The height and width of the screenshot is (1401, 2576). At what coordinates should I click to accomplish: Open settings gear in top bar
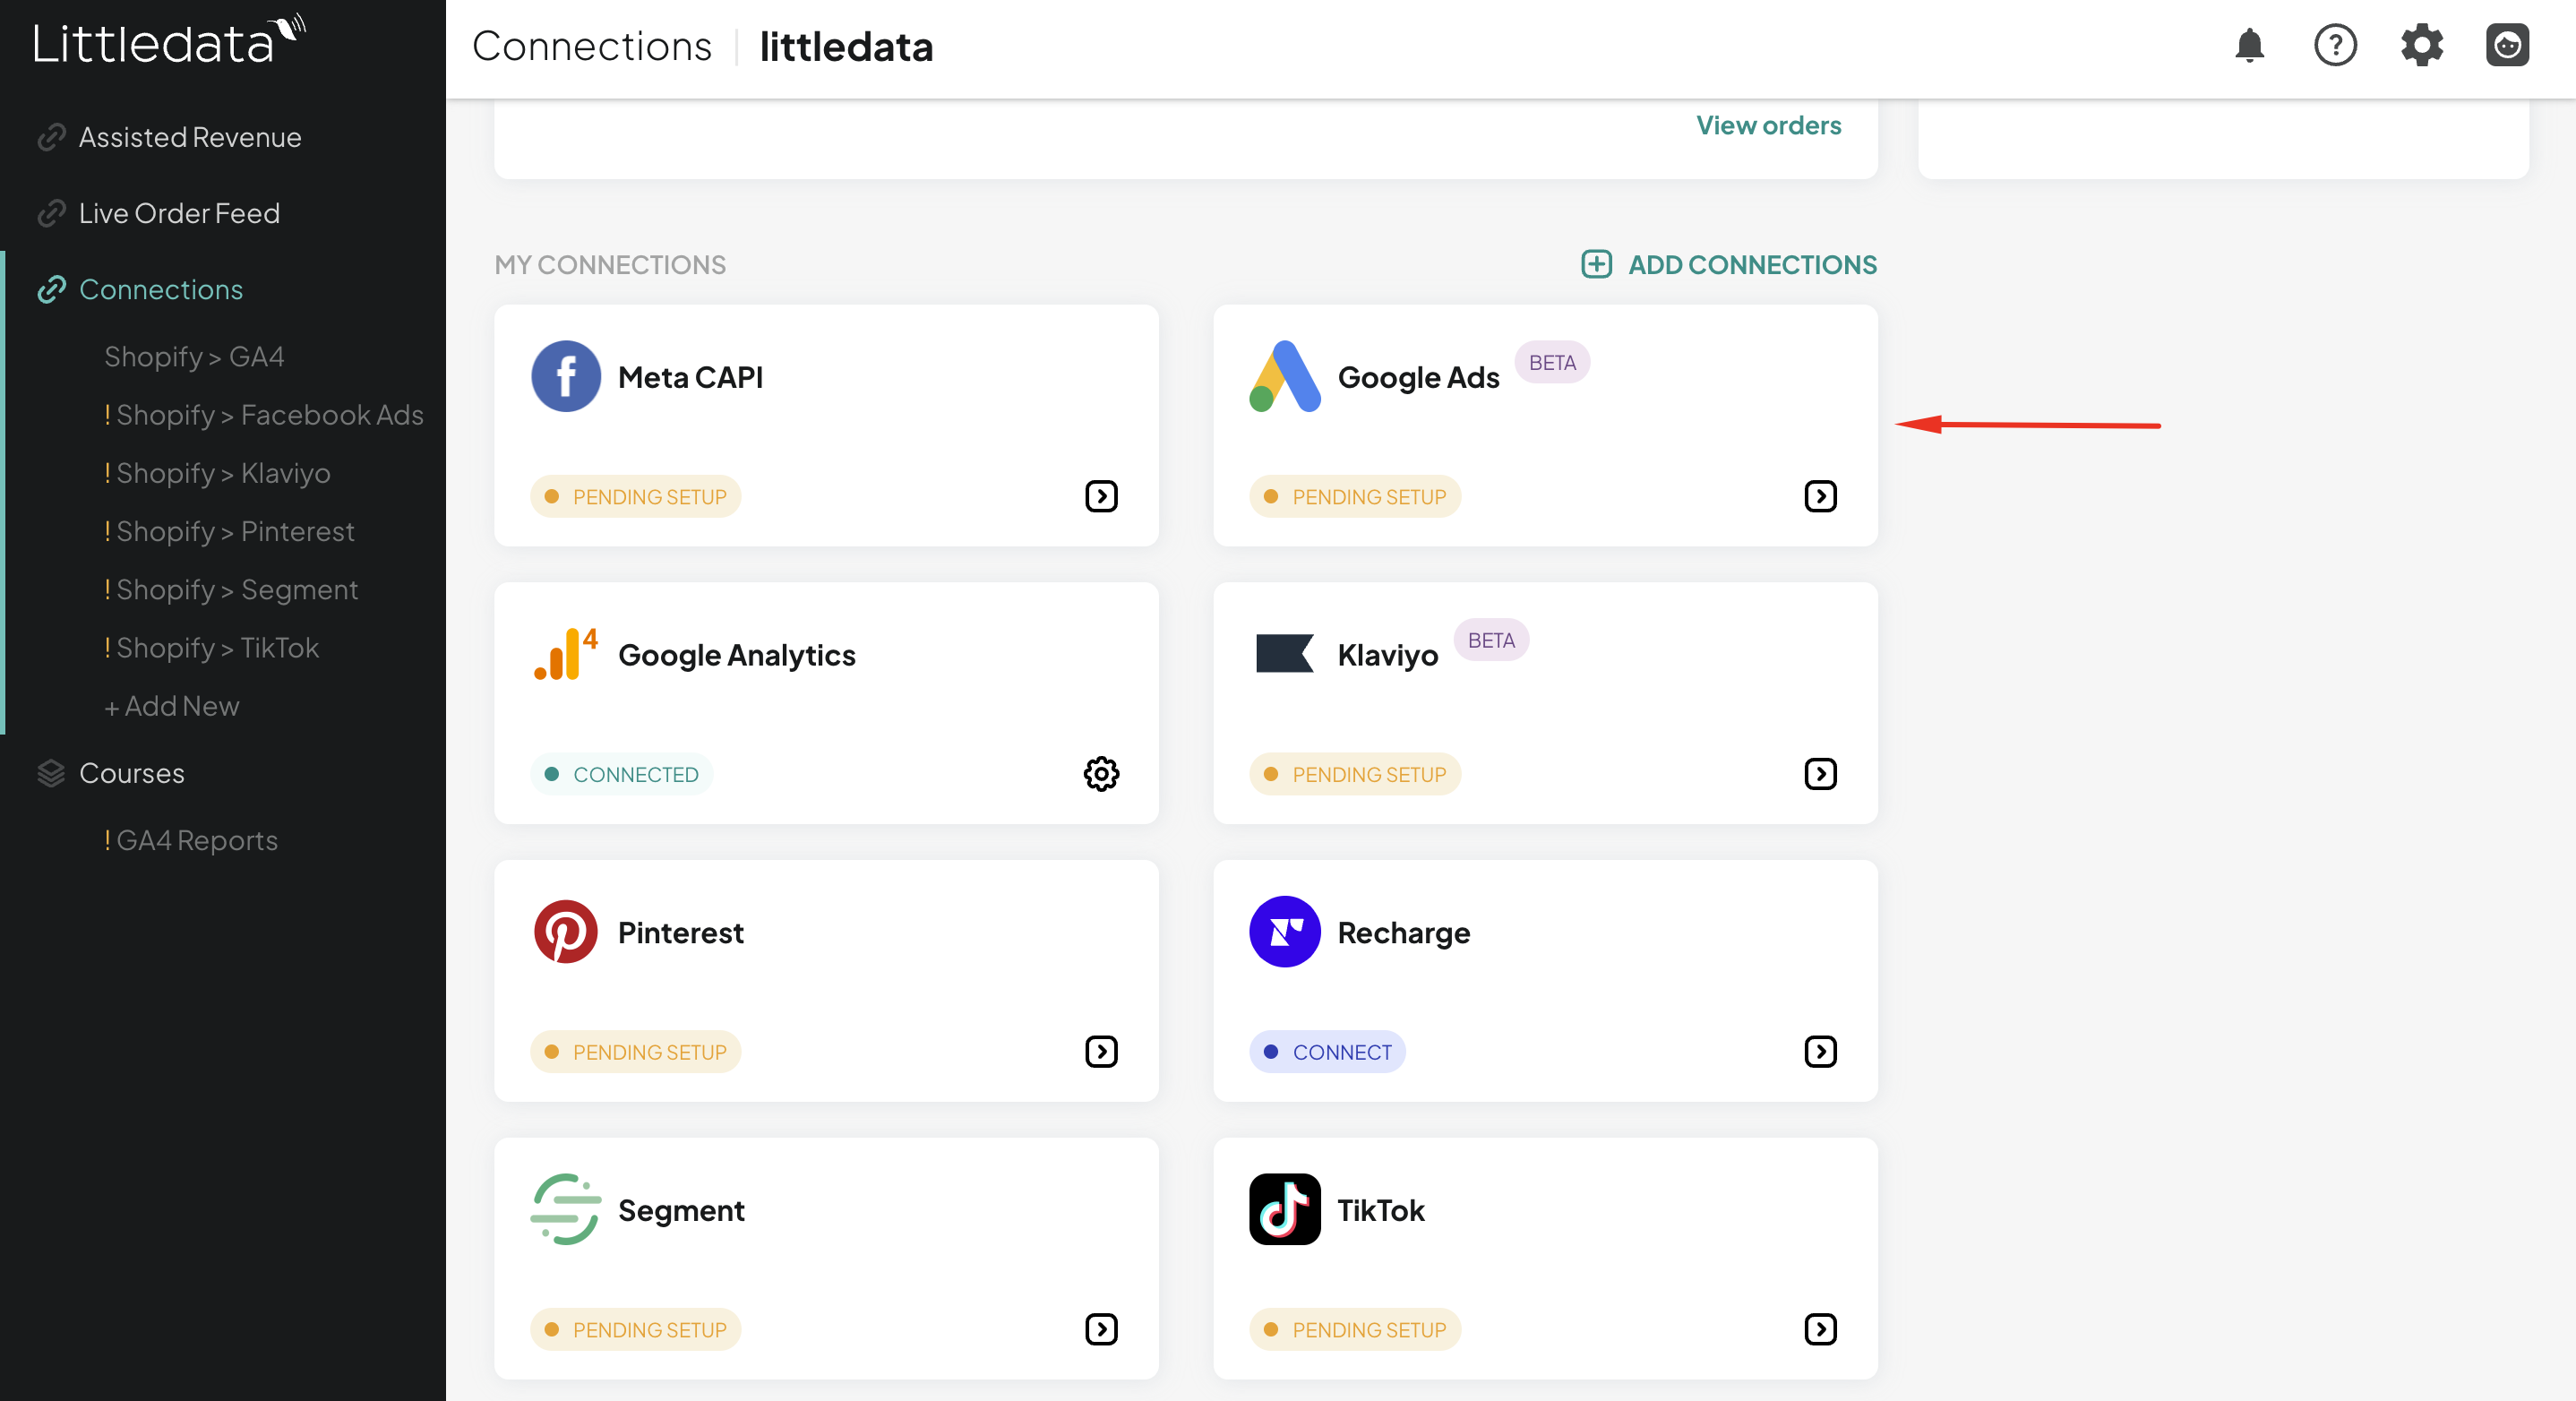coord(2421,46)
